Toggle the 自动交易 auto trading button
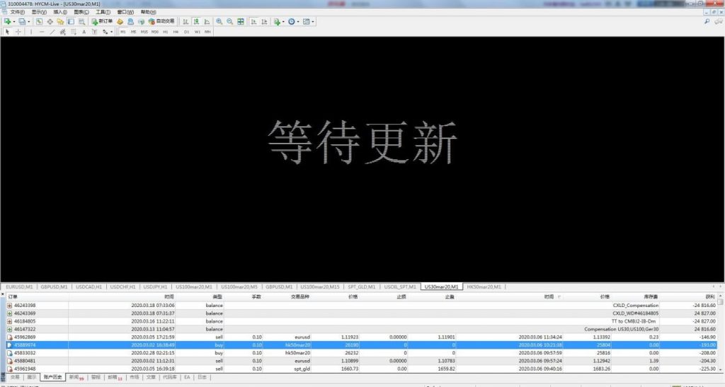Image resolution: width=725 pixels, height=387 pixels. (x=161, y=21)
